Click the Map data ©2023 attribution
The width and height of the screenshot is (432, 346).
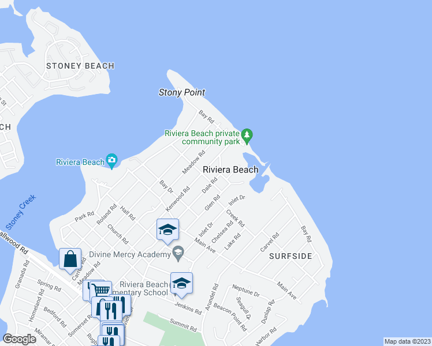[407, 341]
